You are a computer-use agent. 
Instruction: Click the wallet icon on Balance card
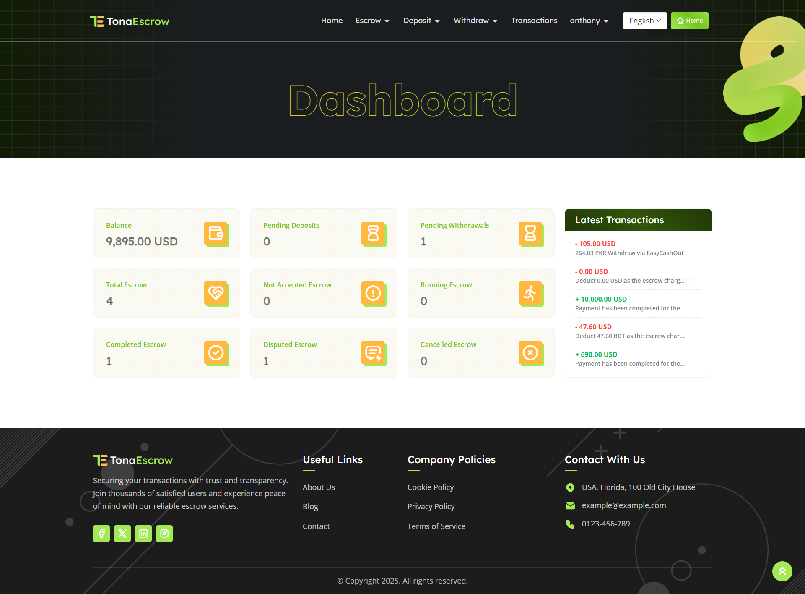(216, 233)
